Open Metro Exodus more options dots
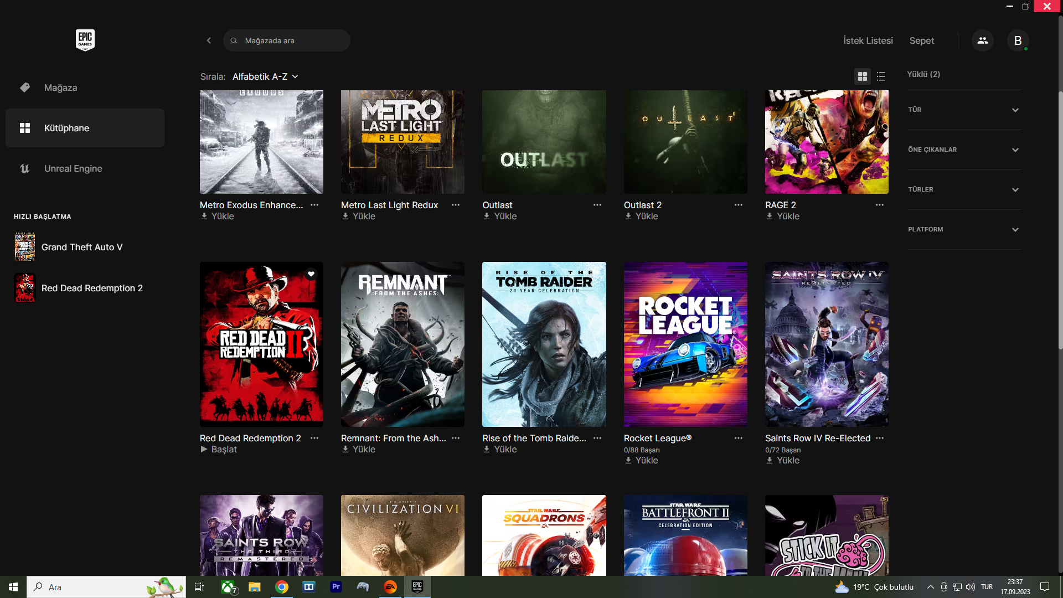Viewport: 1063px width, 598px height. pos(314,205)
